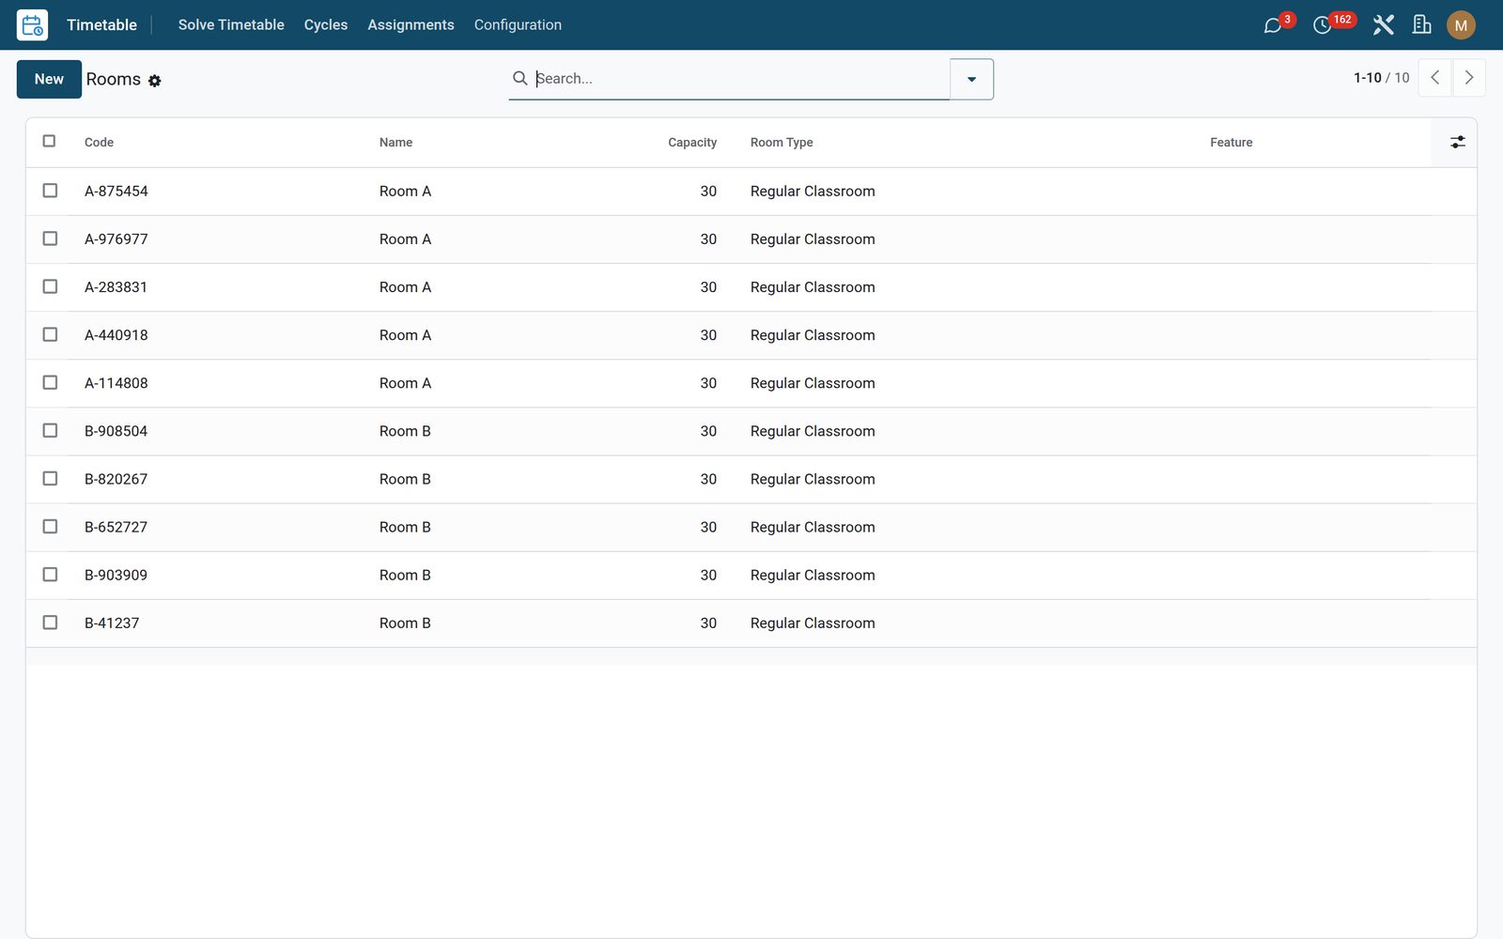Check the box for room A-875454

coord(51,191)
